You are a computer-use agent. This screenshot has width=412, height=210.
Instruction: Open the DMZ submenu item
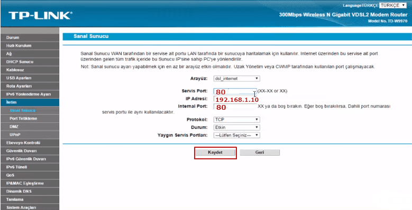[x=14, y=127]
